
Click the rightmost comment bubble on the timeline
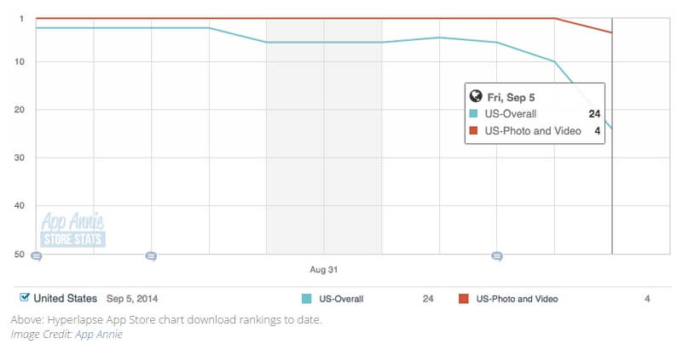coord(497,255)
